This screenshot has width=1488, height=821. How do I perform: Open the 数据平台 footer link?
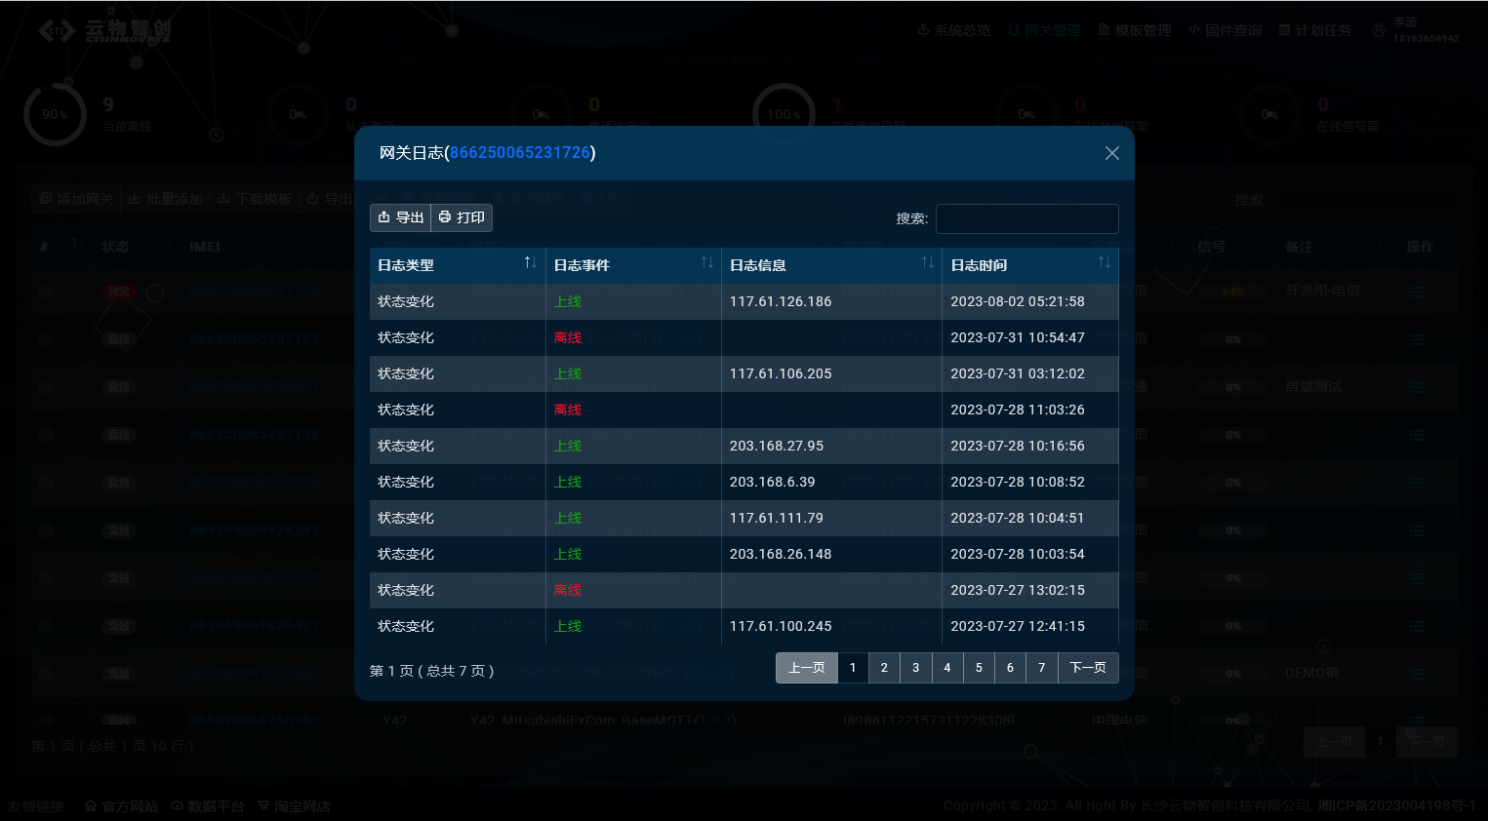(x=207, y=806)
